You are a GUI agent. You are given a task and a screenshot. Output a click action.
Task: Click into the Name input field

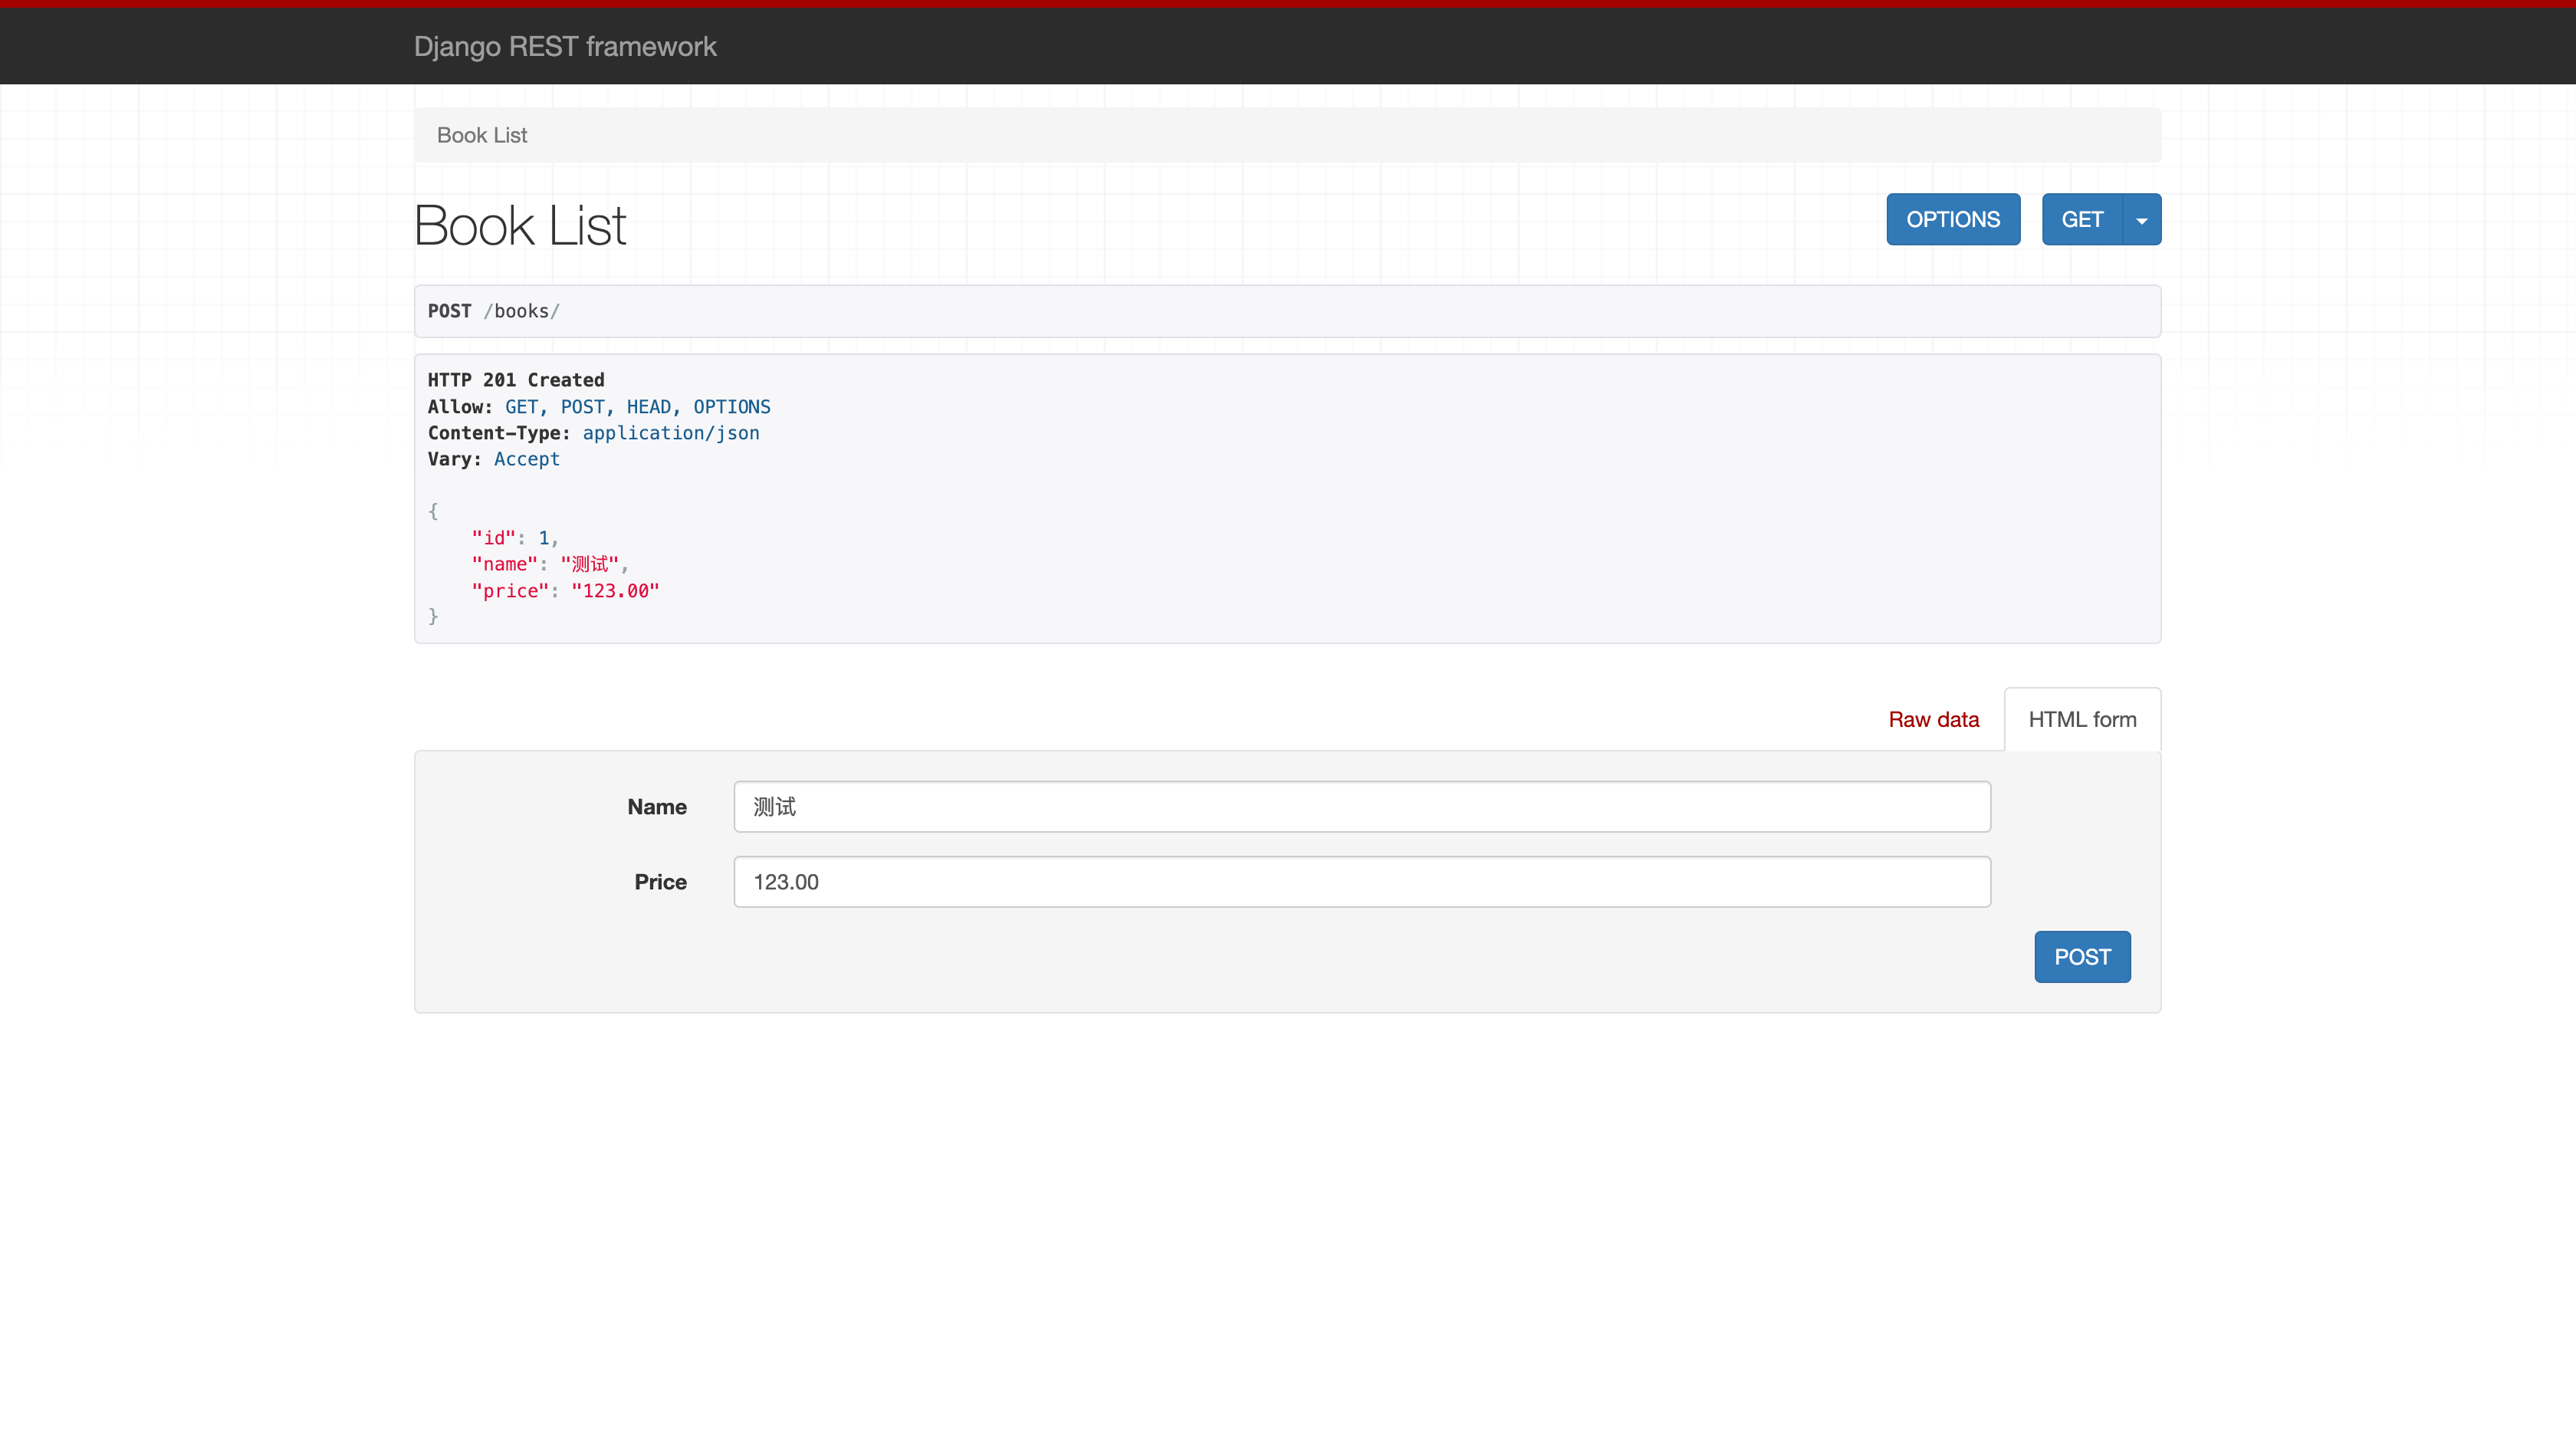(x=1362, y=807)
